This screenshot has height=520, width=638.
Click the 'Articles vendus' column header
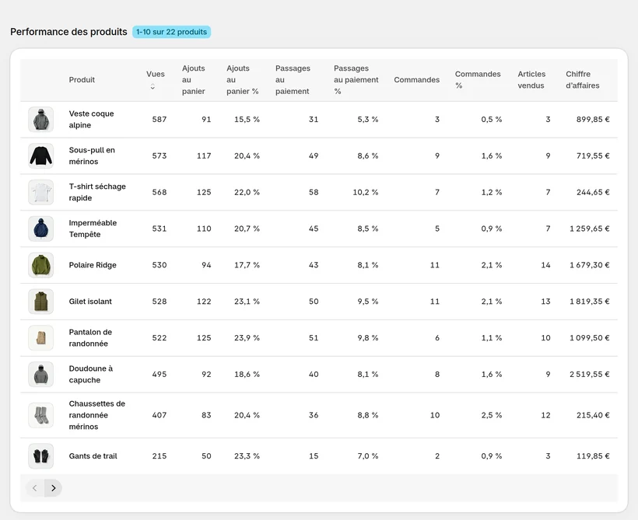click(x=531, y=80)
